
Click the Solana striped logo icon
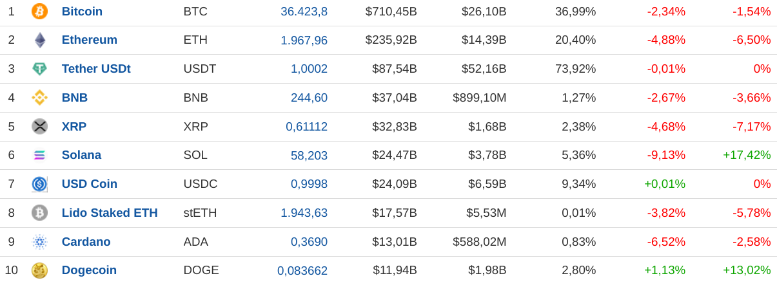39,155
